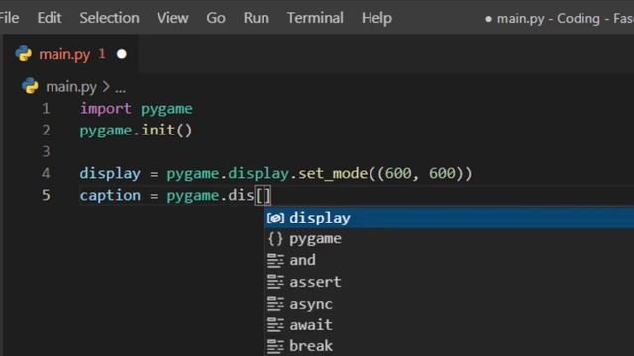Click line number 2 in the gutter
634x356 pixels.
46,130
